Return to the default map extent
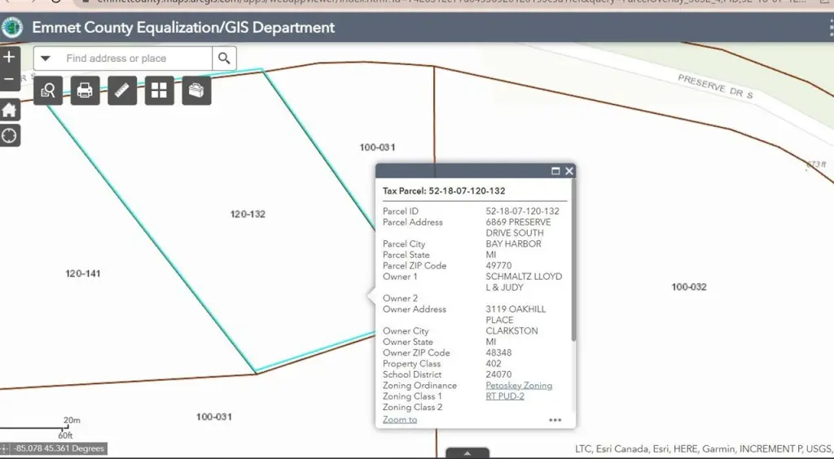The height and width of the screenshot is (459, 834). [x=9, y=110]
